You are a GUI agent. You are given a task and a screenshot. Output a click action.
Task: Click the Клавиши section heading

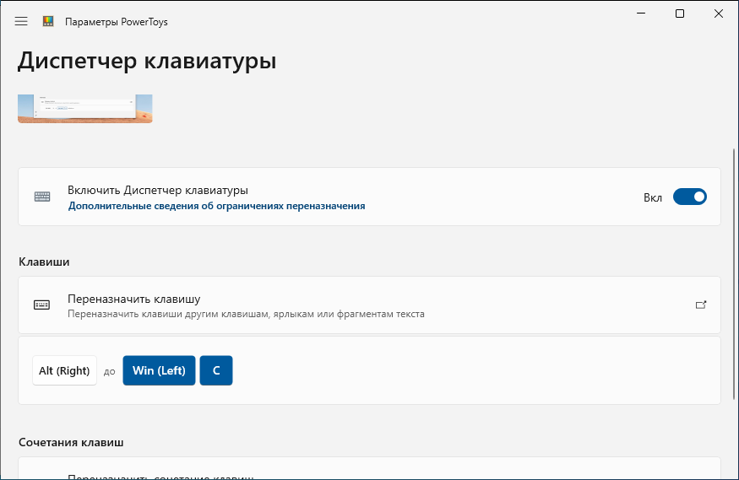(44, 262)
